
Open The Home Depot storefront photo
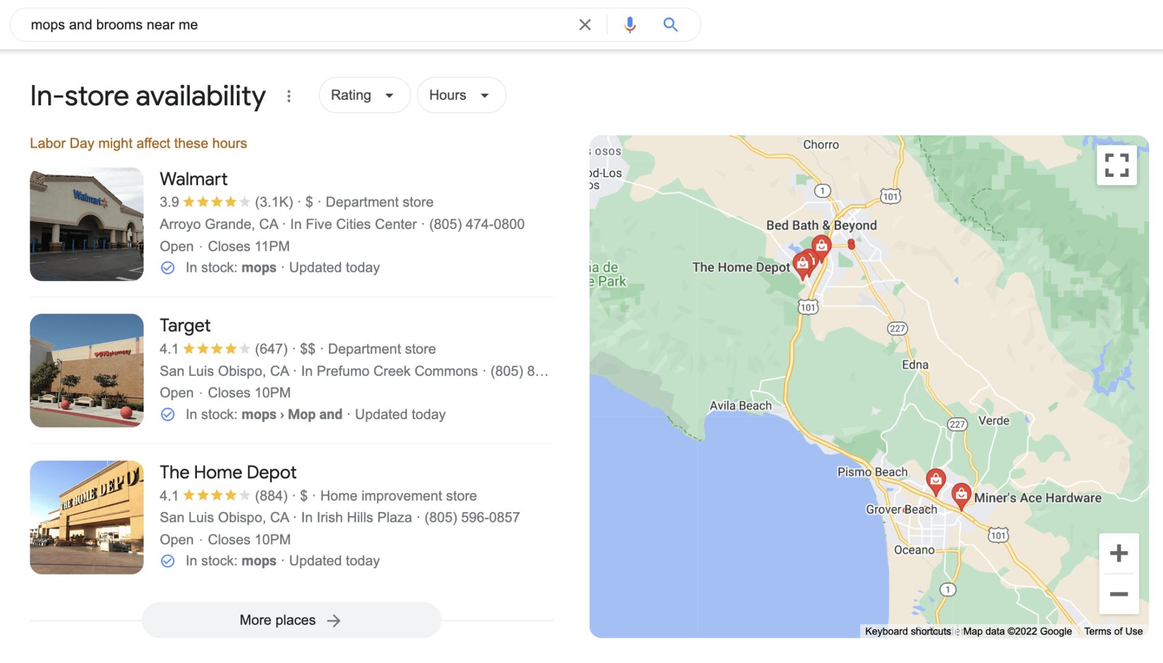click(87, 517)
